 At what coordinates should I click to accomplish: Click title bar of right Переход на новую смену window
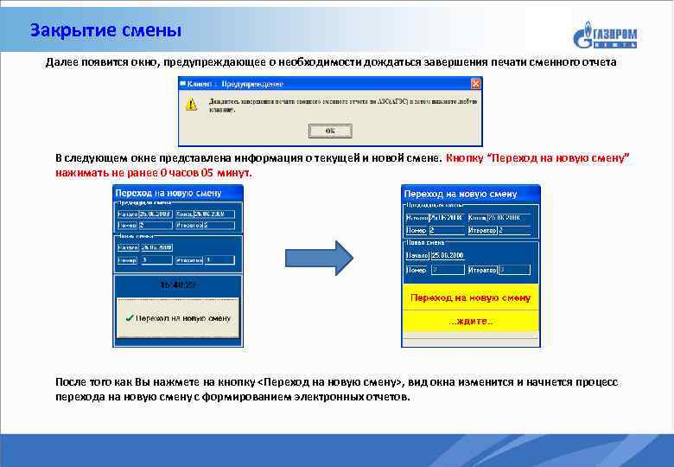click(470, 194)
